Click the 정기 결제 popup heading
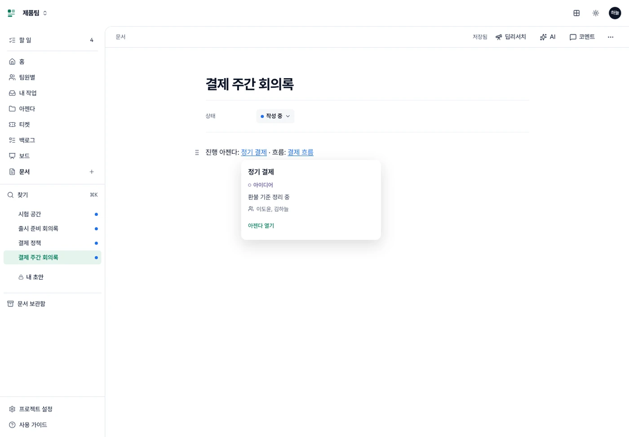This screenshot has width=629, height=437. click(x=261, y=172)
